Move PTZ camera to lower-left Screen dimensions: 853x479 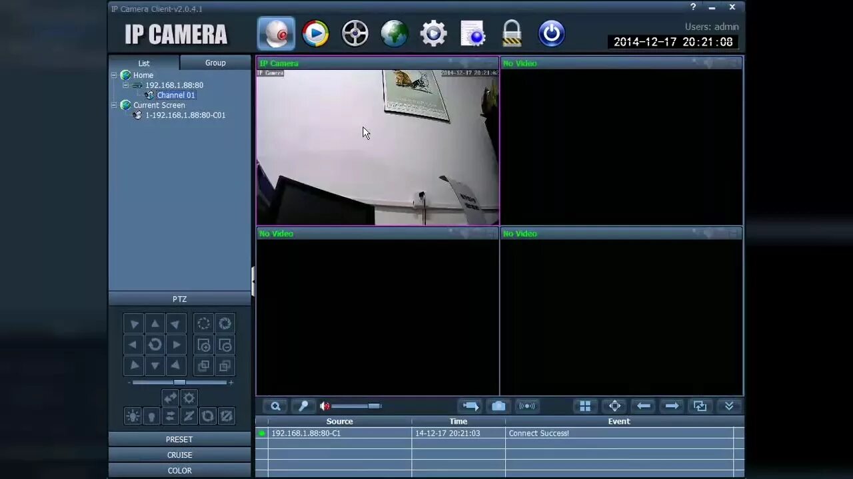coord(134,365)
